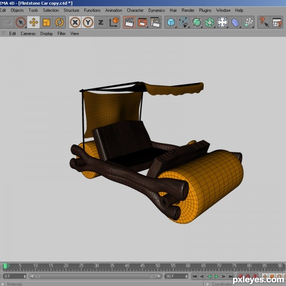
Task: Open the Plugins menu
Action: [205, 10]
